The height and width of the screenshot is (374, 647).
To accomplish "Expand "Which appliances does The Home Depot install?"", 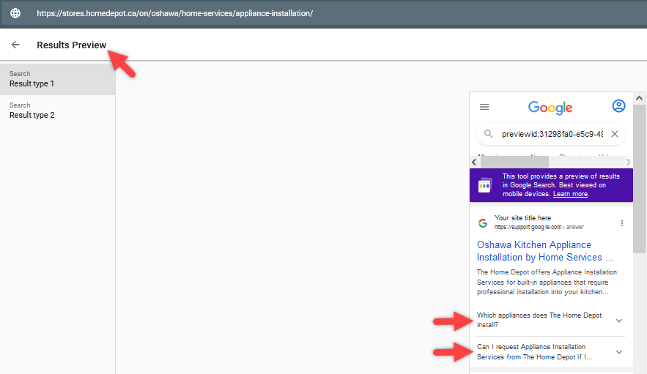I will (618, 321).
